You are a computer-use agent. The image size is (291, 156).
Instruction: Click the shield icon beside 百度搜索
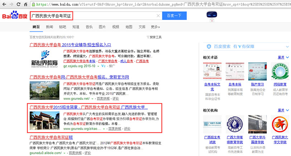209,47
